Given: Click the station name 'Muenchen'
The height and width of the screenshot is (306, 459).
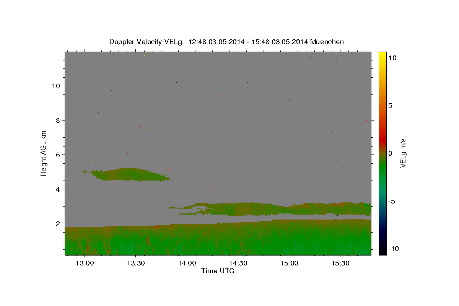Looking at the screenshot, I should pos(327,42).
